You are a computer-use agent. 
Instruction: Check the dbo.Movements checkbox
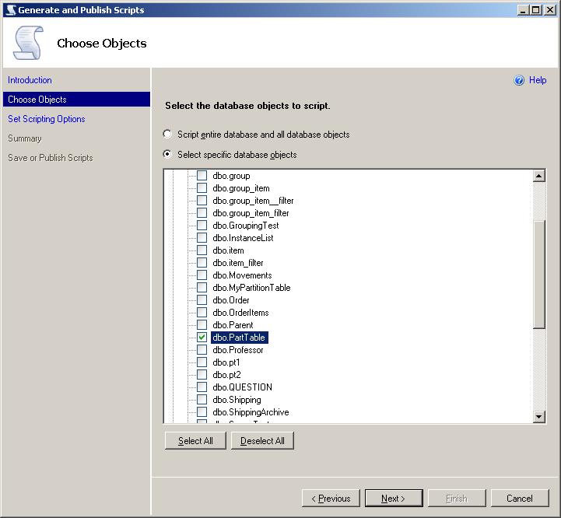(x=202, y=275)
